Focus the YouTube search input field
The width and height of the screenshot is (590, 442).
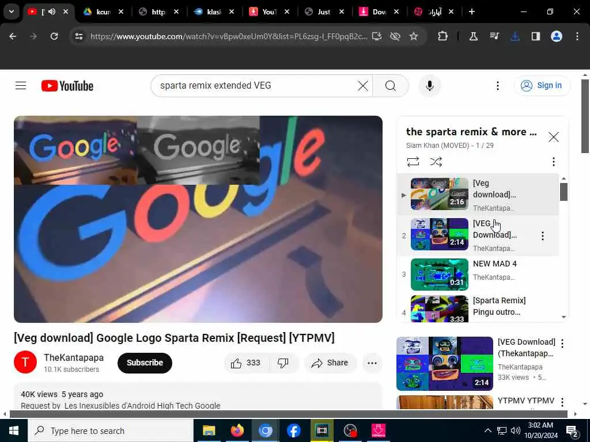(x=256, y=86)
